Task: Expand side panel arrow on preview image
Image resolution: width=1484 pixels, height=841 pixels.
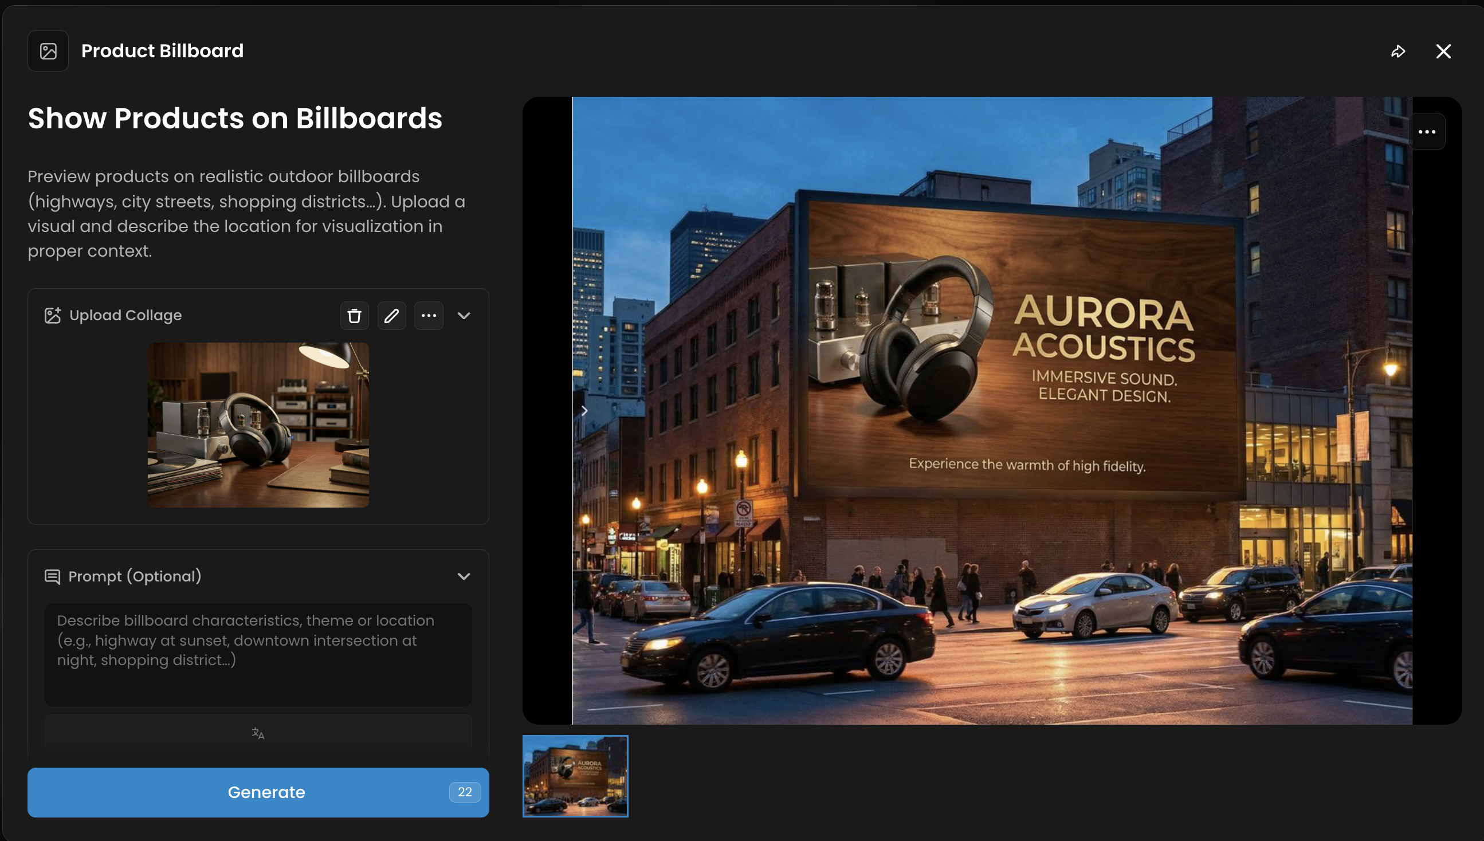Action: pos(584,411)
